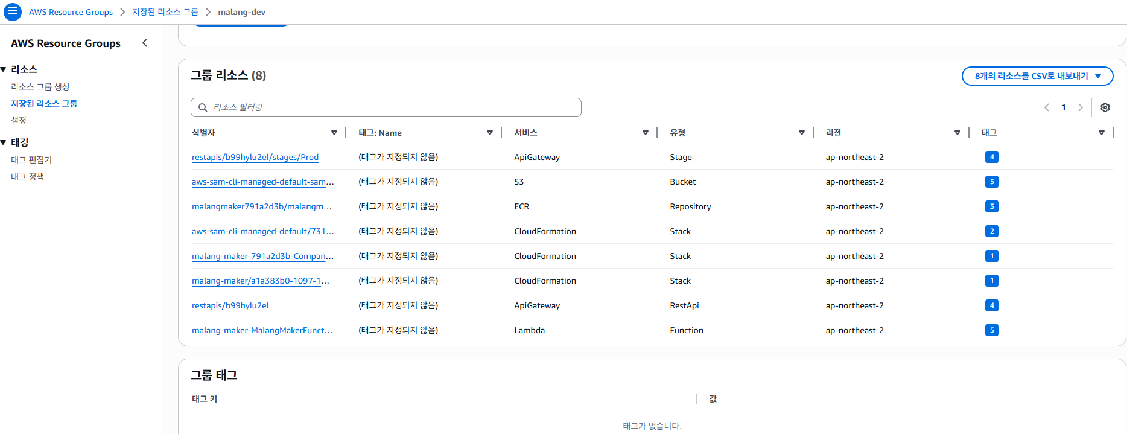Sort by 식별자 column arrow
This screenshot has height=434, width=1127.
pyautogui.click(x=334, y=133)
